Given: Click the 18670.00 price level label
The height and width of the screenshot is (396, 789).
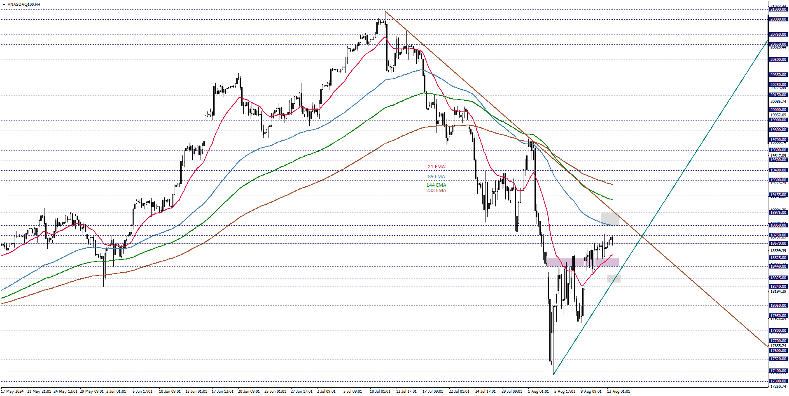Looking at the screenshot, I should [778, 243].
